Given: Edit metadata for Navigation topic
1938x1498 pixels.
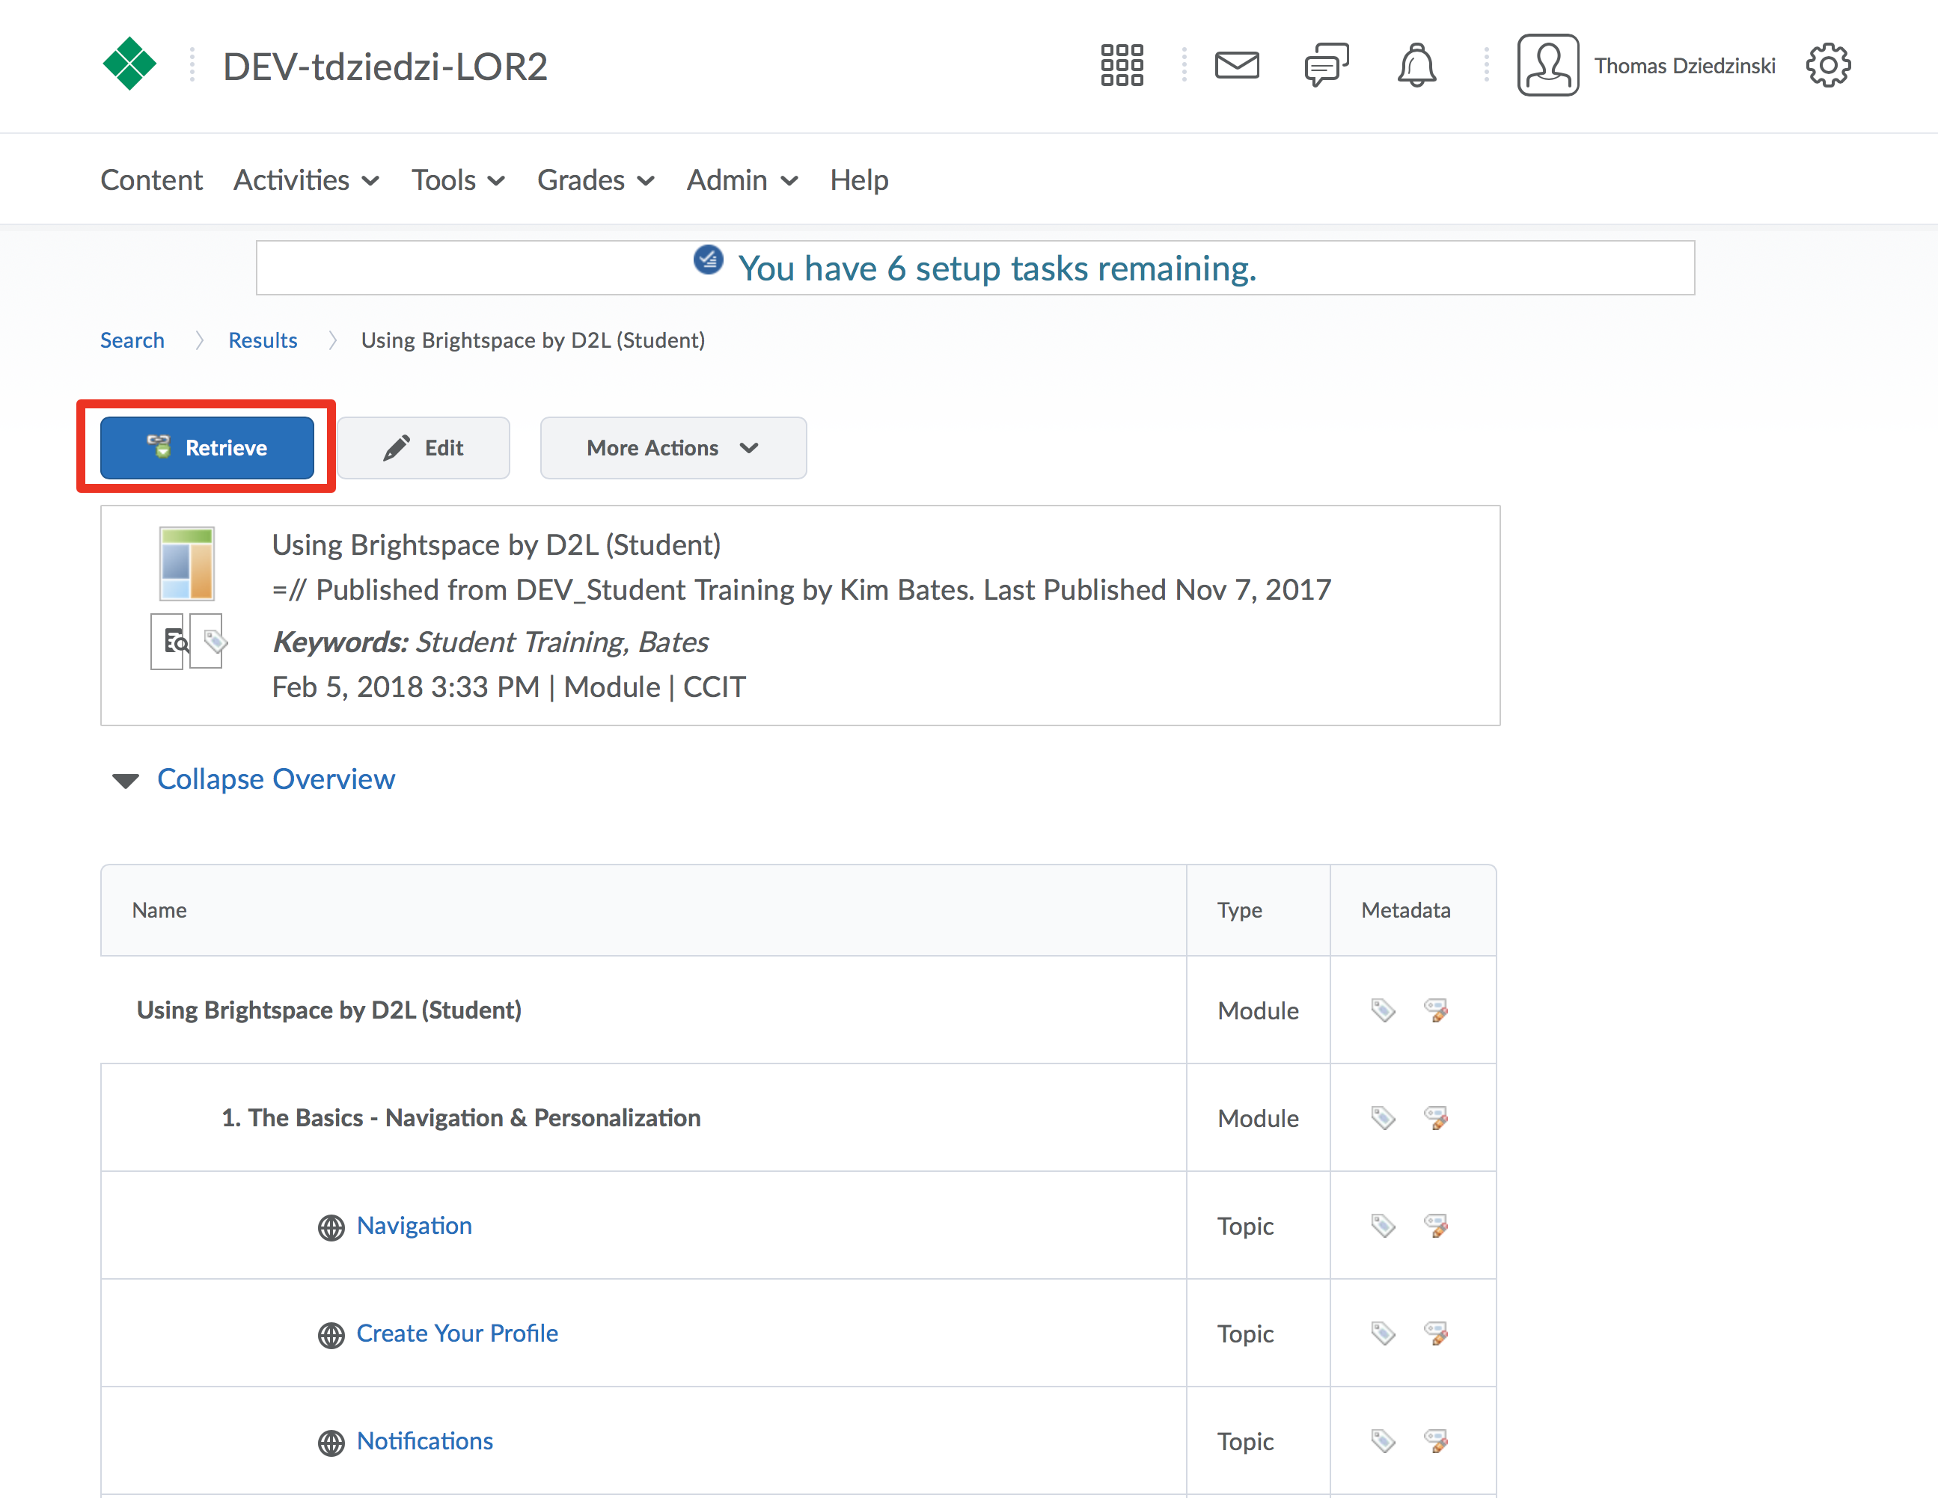Looking at the screenshot, I should click(1436, 1225).
